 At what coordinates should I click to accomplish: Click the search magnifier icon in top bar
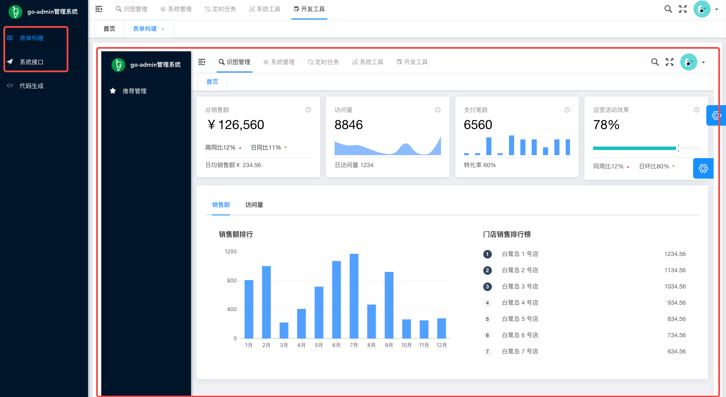click(668, 9)
